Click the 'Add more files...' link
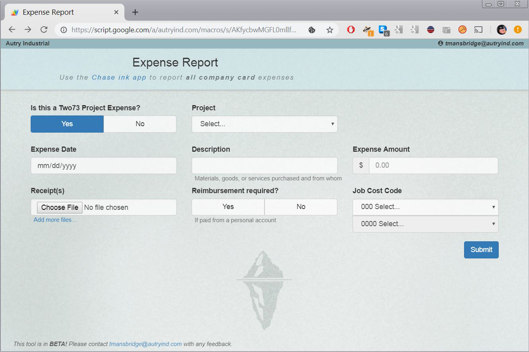The height and width of the screenshot is (352, 529). [55, 220]
